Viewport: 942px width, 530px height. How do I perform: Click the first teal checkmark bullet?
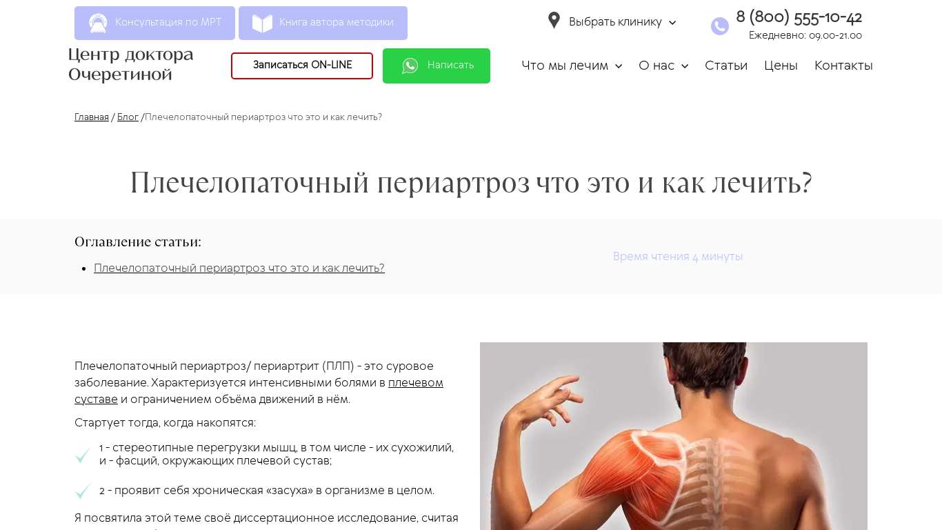coord(83,455)
